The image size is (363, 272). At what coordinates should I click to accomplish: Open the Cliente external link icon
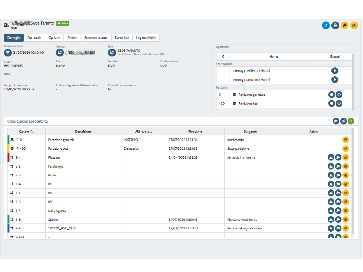tap(60, 52)
